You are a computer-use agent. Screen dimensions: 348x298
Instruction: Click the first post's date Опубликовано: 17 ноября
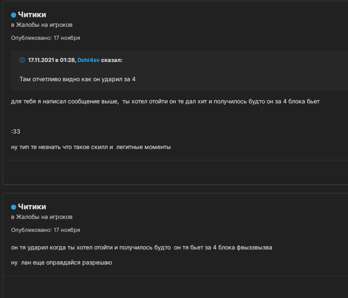point(45,38)
